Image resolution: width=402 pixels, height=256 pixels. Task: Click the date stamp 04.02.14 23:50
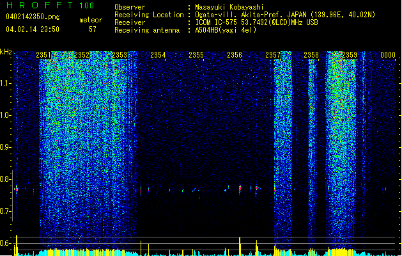tap(33, 29)
